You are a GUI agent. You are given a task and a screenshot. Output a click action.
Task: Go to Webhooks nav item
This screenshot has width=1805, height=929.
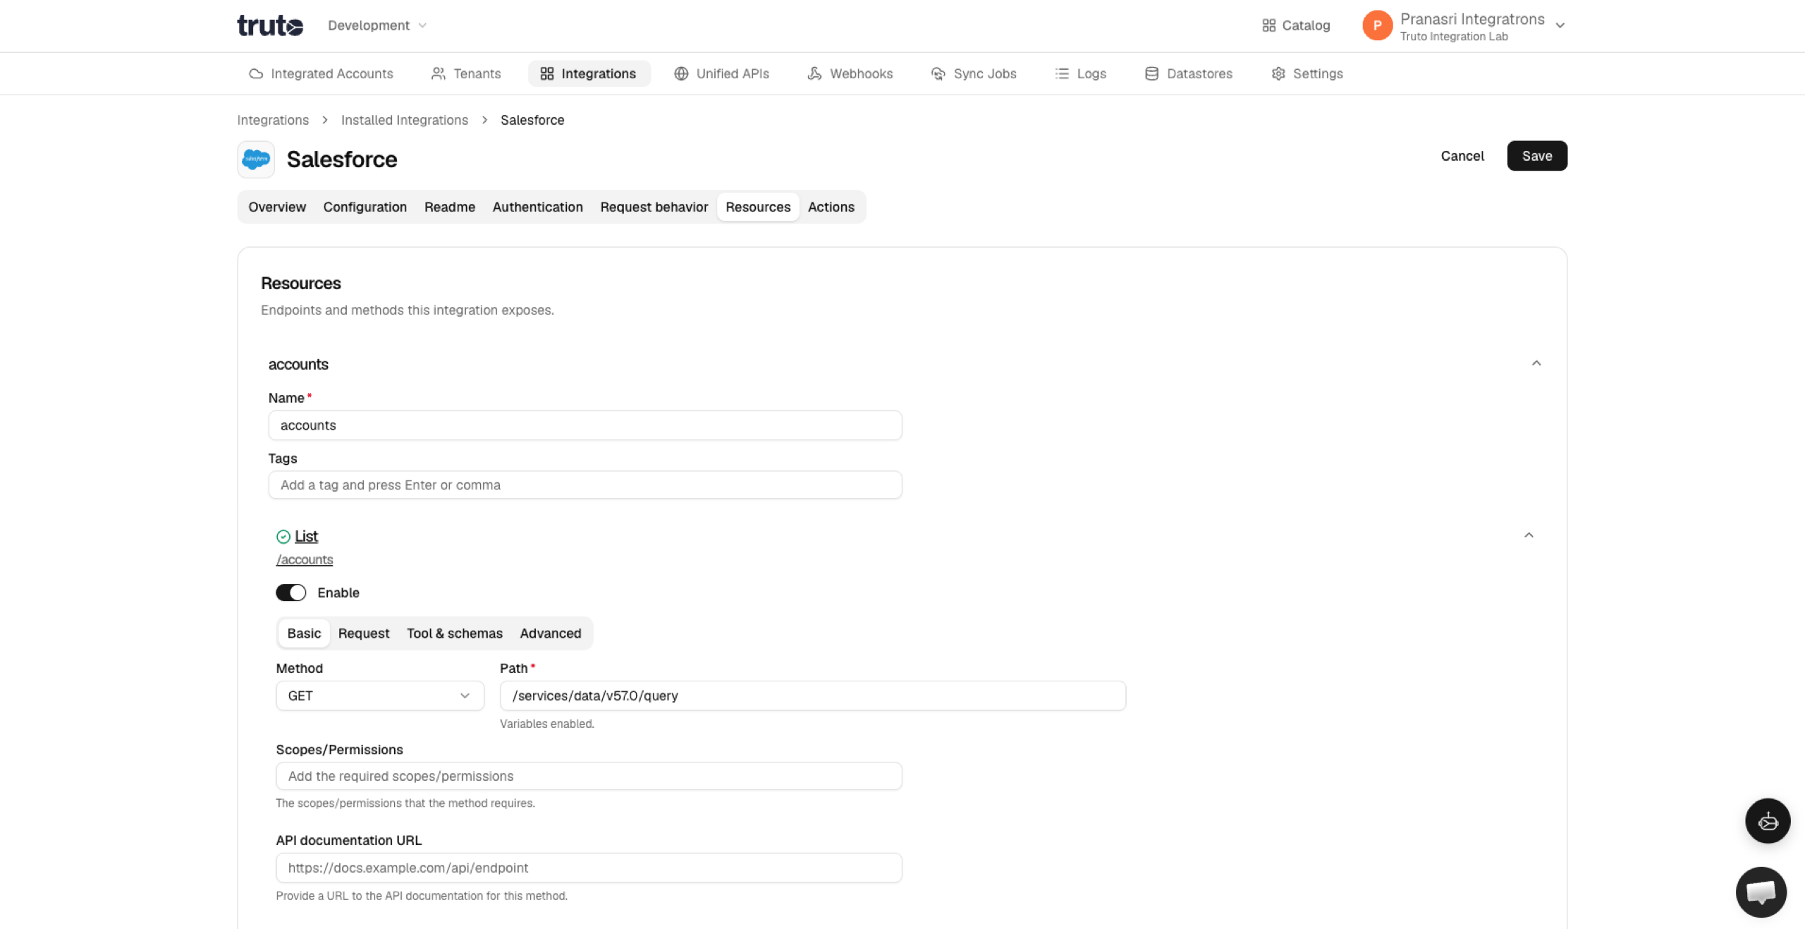850,73
